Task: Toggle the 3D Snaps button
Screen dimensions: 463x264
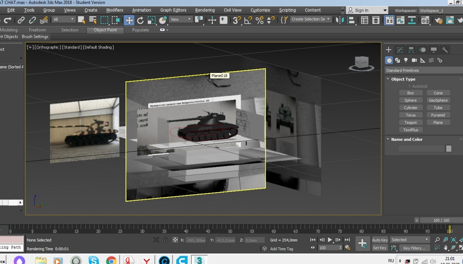Action: [x=237, y=20]
